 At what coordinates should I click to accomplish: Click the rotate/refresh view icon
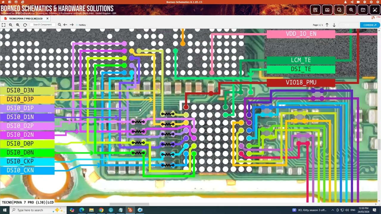pos(25,25)
